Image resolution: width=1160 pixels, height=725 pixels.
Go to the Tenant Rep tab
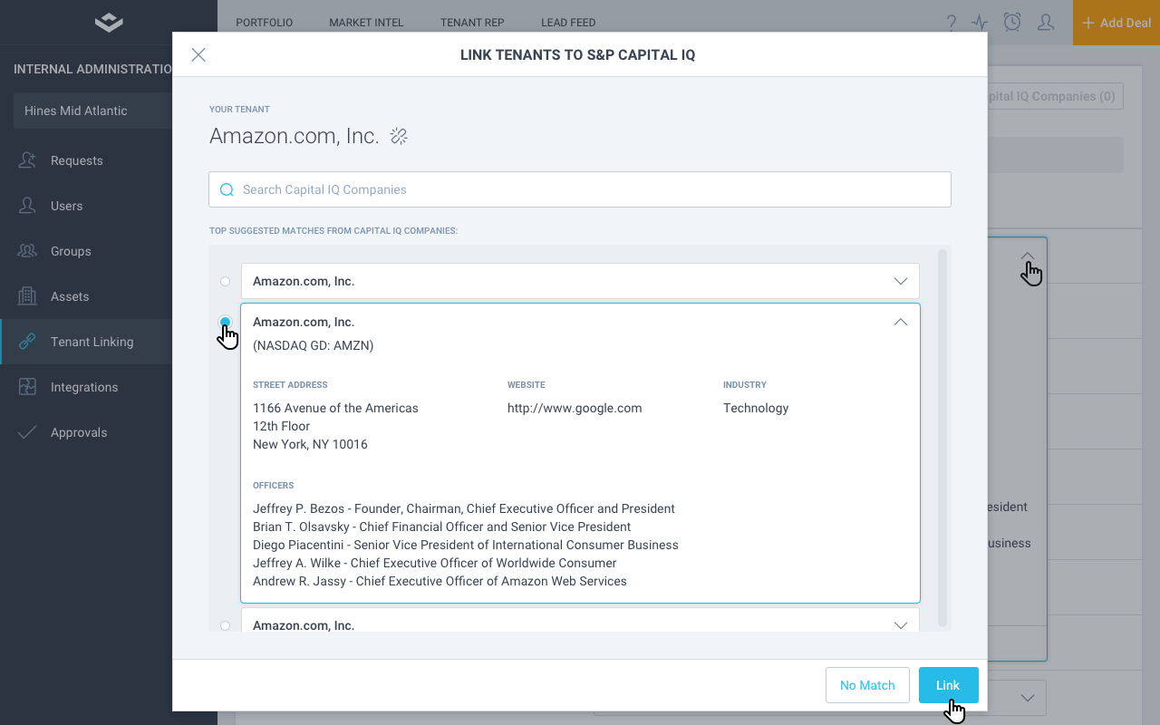(x=472, y=23)
